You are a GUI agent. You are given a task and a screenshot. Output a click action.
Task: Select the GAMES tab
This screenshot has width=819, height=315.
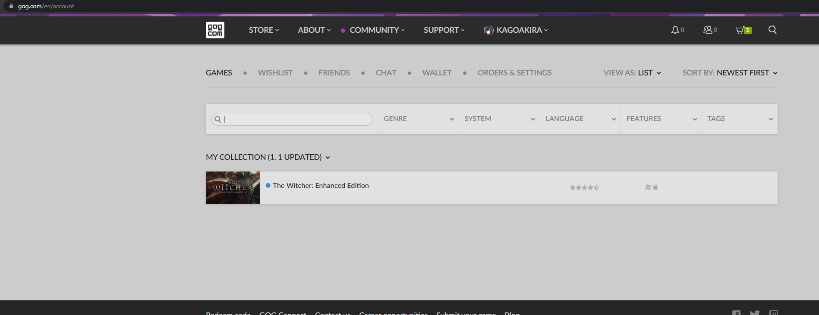coord(219,73)
